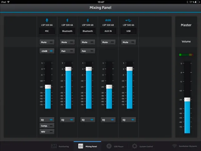Toggle EQ on the AUX IN channel
Screen dimensions: 201x151
[108, 120]
